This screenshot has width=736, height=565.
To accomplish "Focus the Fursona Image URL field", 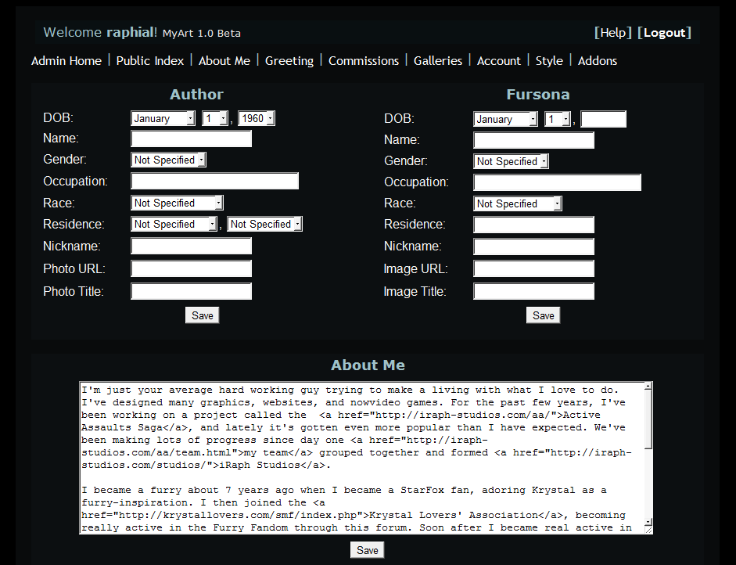I will pyautogui.click(x=533, y=269).
